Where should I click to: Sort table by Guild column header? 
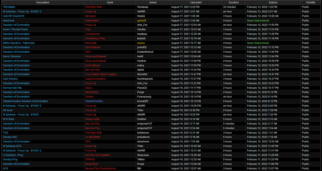(x=110, y=3)
